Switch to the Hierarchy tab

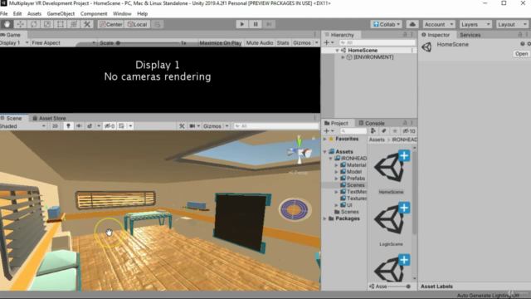(x=339, y=35)
